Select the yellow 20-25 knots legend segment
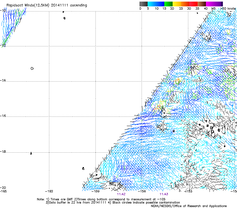 177,4
